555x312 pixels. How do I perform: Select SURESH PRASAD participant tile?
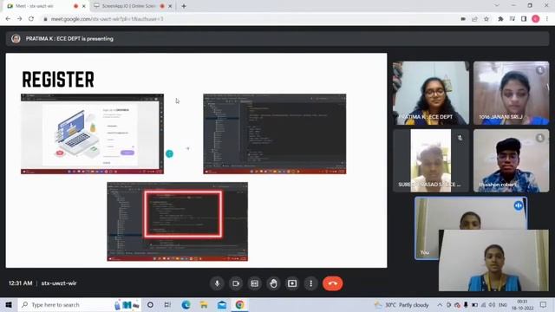click(x=431, y=160)
